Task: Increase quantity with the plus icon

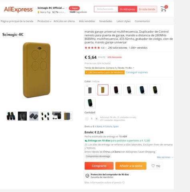Action: pyautogui.click(x=96, y=119)
